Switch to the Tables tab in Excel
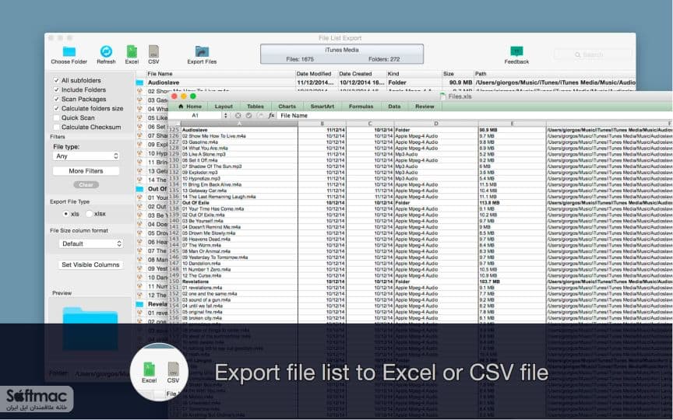 255,107
